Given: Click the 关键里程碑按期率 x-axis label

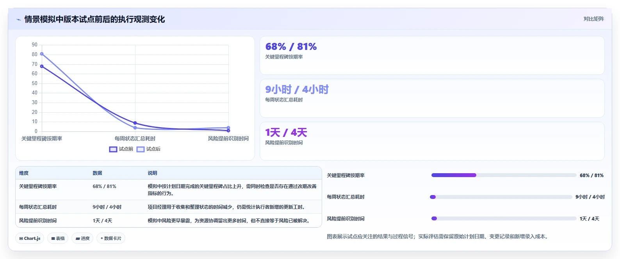Looking at the screenshot, I should [42, 138].
